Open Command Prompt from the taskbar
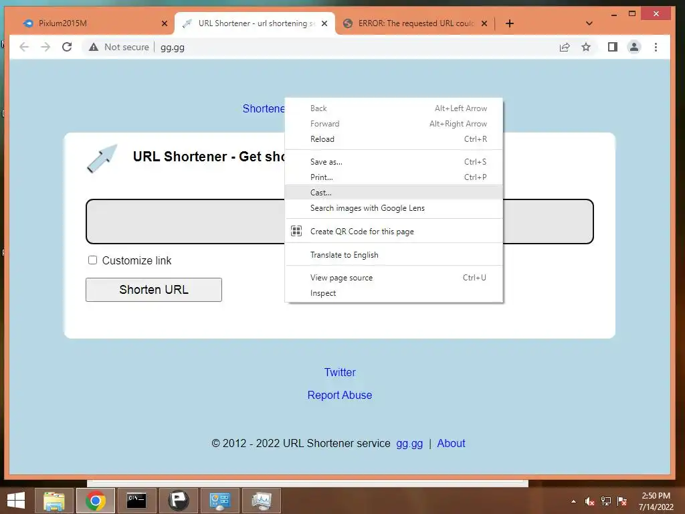Screen dimensions: 685x514 (x=136, y=501)
